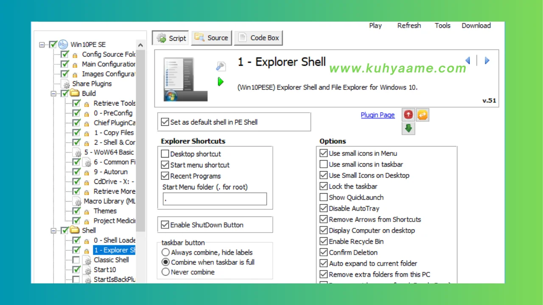Toggle Enable Recycle Bin checkbox
The height and width of the screenshot is (305, 543).
(324, 241)
